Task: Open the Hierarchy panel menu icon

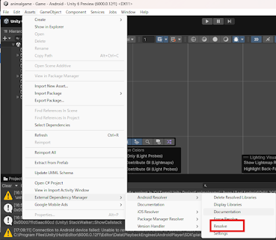Action: tap(6, 31)
